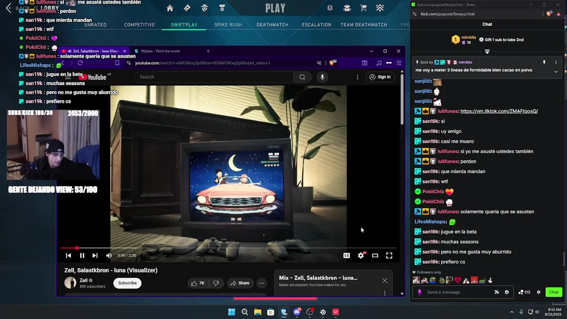Open the tiktok link from lulifunes

pyautogui.click(x=499, y=111)
